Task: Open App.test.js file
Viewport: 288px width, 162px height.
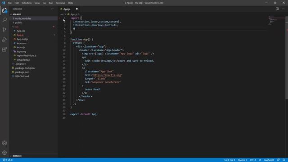Action: pos(22,39)
